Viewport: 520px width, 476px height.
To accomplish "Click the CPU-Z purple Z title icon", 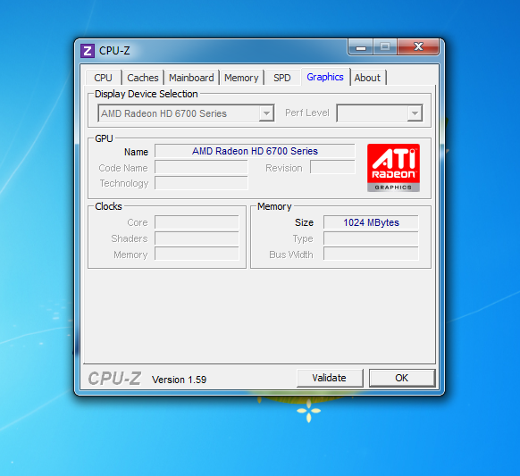I will point(88,51).
